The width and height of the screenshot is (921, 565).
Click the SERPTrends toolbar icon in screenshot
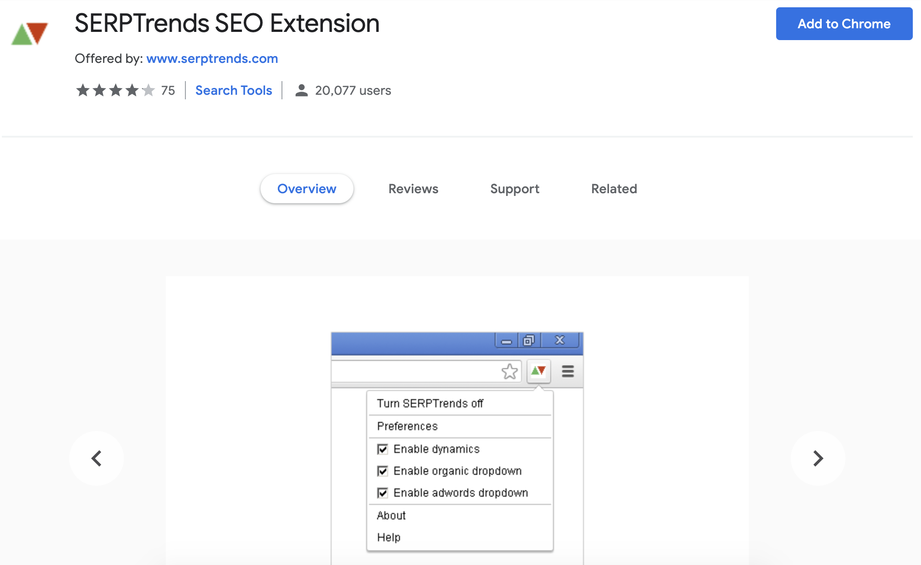pos(538,371)
